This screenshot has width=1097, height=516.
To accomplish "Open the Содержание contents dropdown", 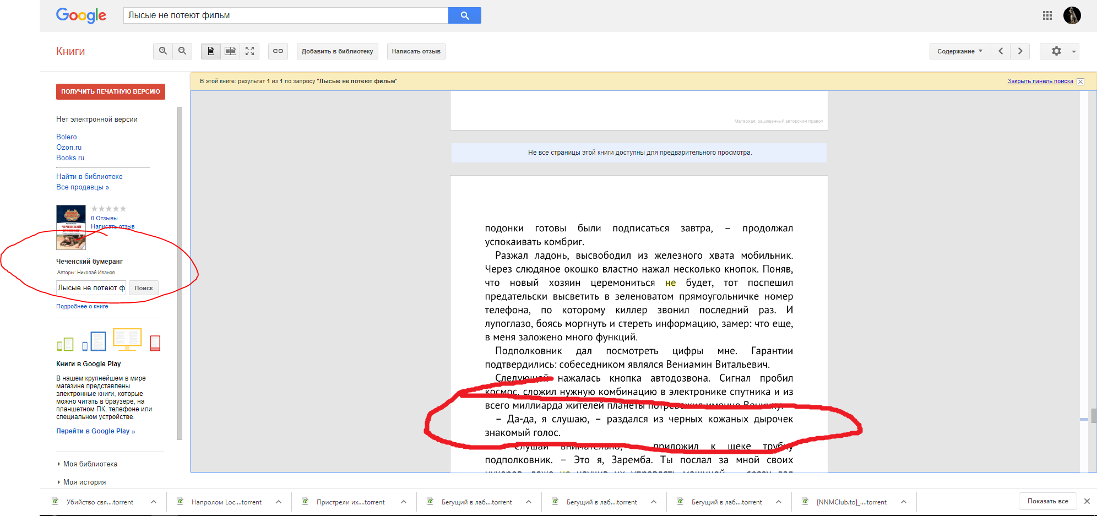I will [x=959, y=51].
